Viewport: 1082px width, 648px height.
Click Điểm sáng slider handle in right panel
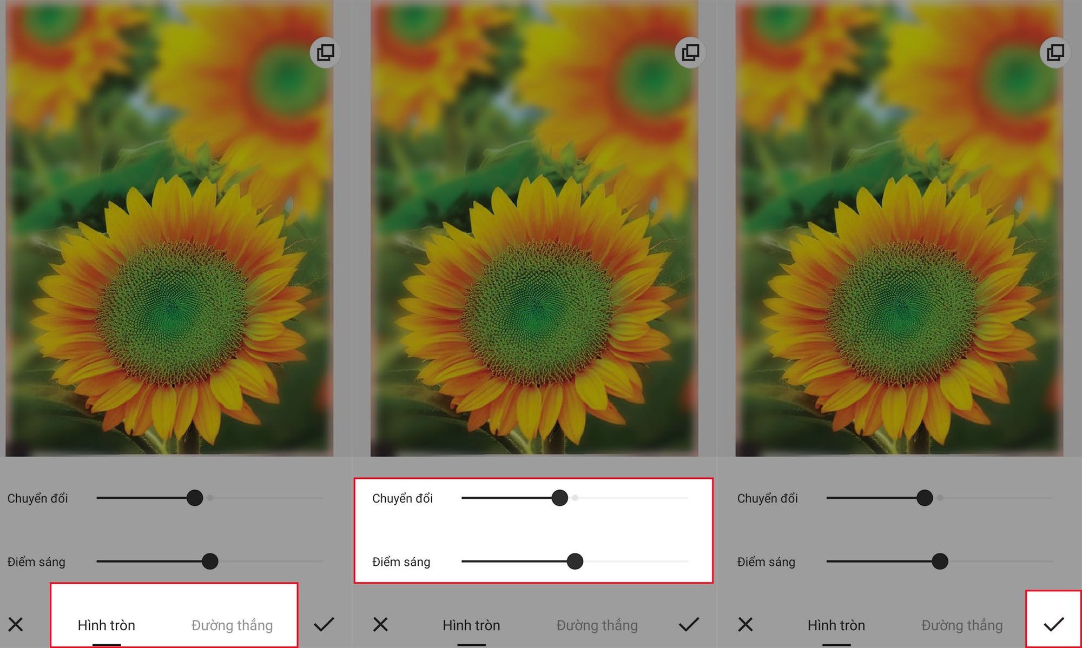point(940,562)
